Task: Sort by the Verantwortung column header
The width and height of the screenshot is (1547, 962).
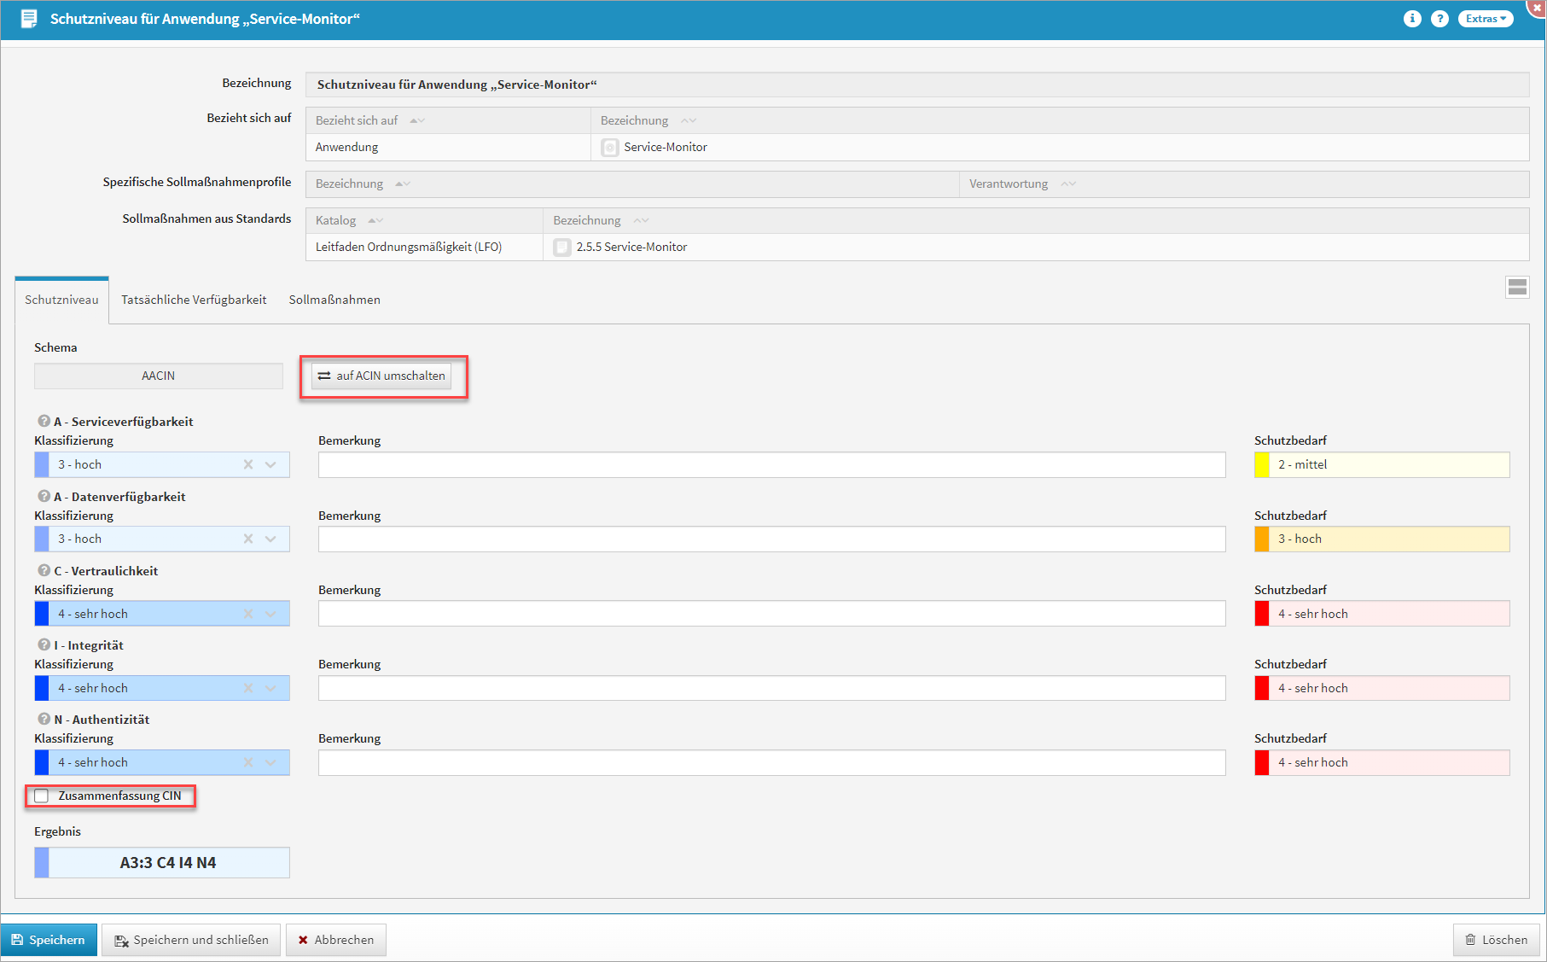Action: coord(1009,184)
